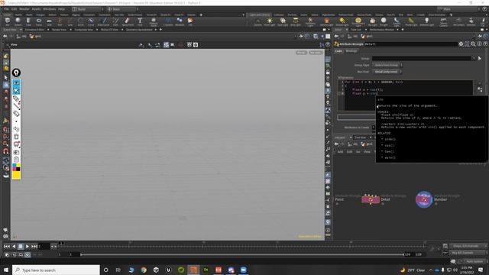Select the Group field arrow selector icon
Screen dimensions: 489x275
click(x=480, y=58)
